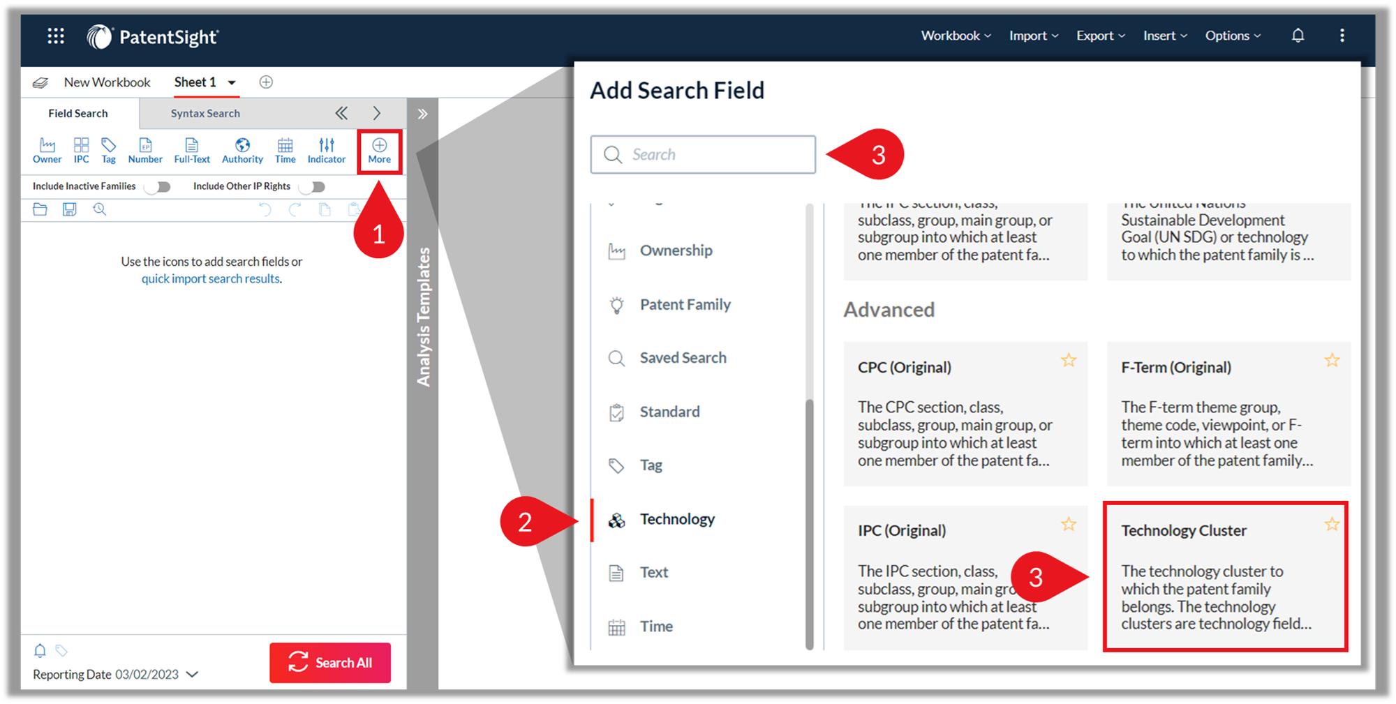1396x704 pixels.
Task: Select the Full-Text search icon
Action: point(191,150)
